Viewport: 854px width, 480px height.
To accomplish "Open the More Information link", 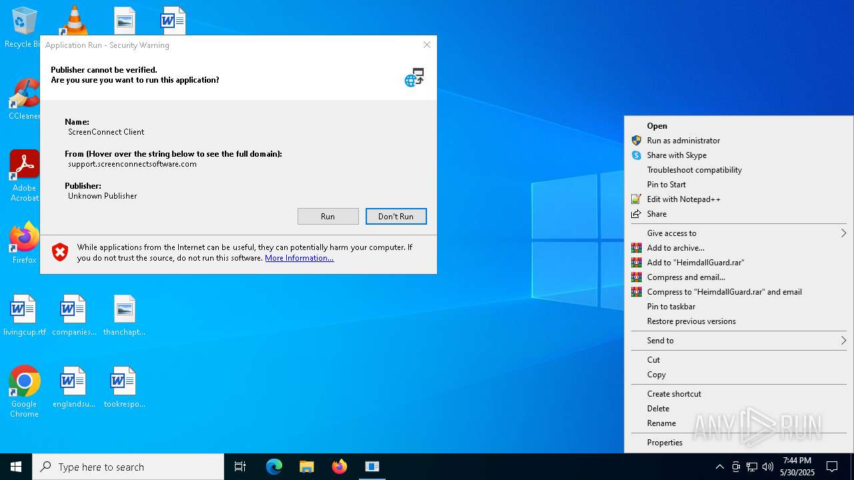I will point(300,258).
